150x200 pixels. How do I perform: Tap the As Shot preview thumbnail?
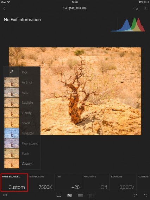12,82
